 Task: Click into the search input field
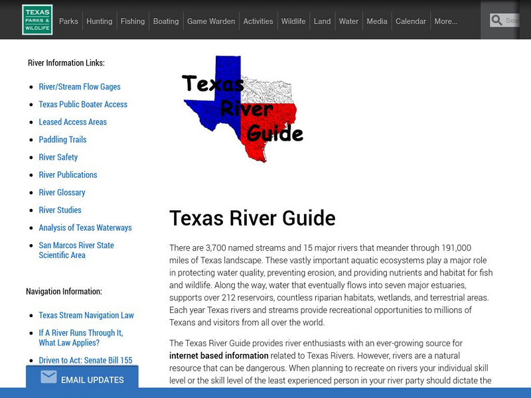pos(514,20)
